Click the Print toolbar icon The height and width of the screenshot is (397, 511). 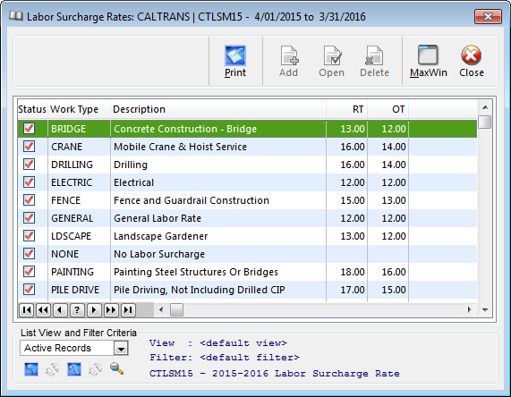[235, 55]
